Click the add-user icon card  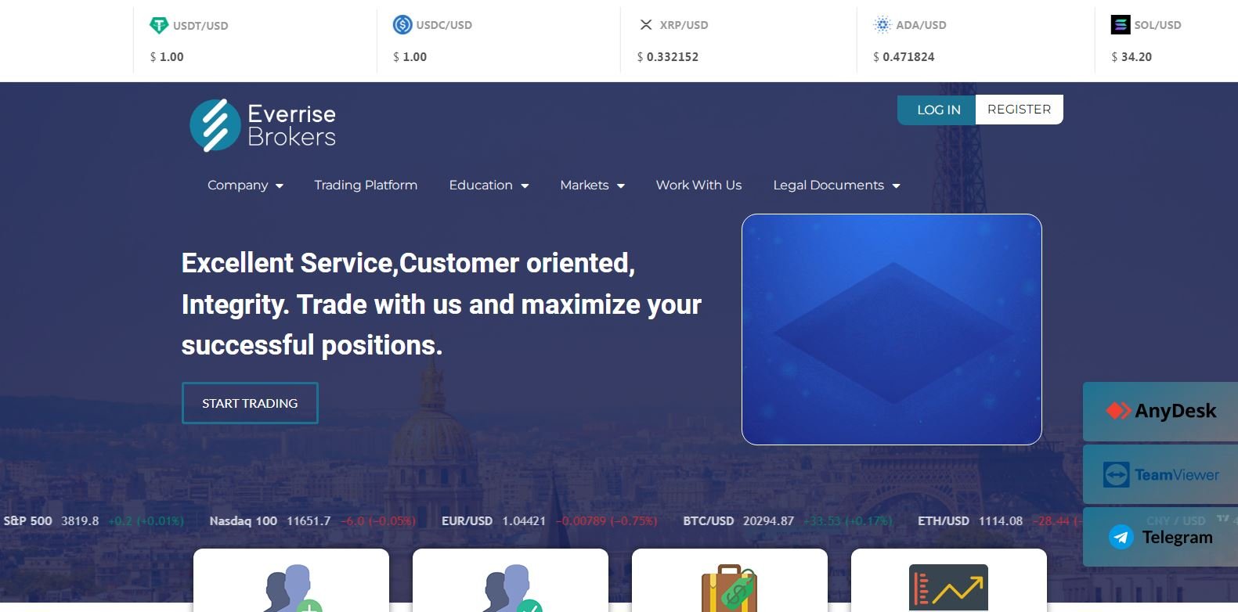(x=291, y=581)
